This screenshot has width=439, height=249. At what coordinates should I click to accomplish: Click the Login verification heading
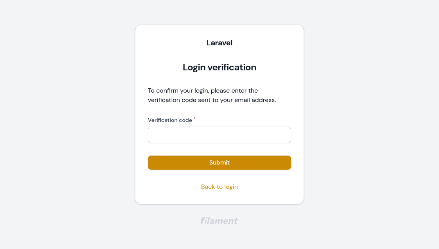coord(219,67)
